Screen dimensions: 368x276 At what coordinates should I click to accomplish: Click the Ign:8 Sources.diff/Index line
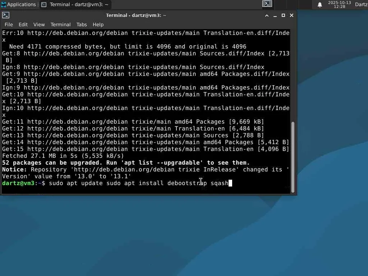pyautogui.click(x=133, y=67)
